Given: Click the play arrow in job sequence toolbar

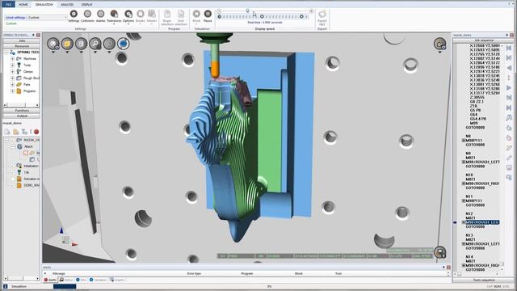Looking at the screenshot, I should pos(509,88).
